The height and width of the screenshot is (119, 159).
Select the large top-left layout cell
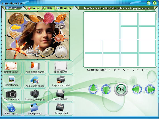[102, 26]
